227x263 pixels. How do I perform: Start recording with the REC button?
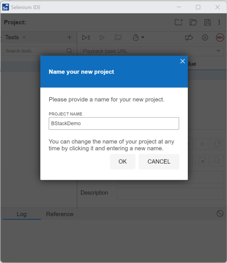220,37
